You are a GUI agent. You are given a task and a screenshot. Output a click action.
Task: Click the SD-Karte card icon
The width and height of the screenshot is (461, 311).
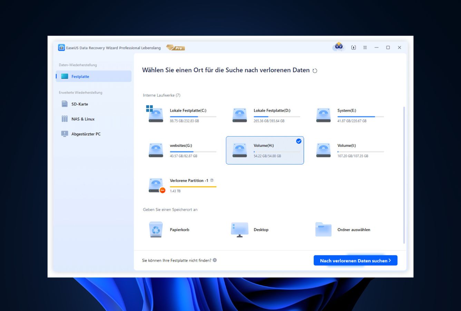coord(65,104)
